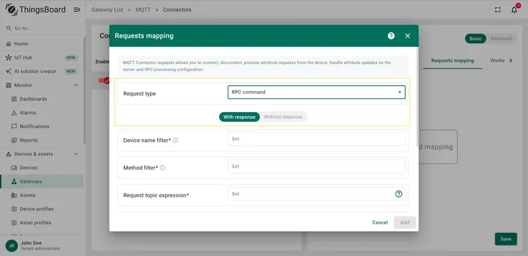Click the JD user avatar
Viewport: 528px width, 256px height.
[11, 245]
